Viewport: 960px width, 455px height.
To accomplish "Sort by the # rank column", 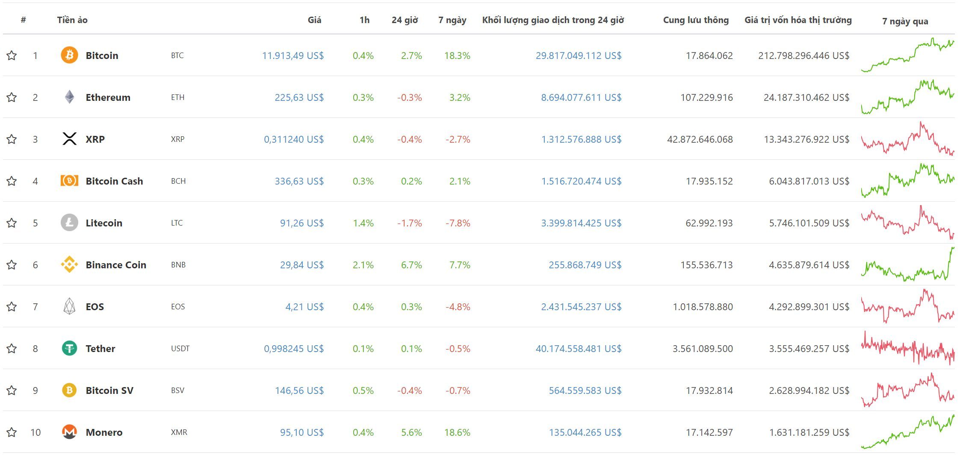I will tap(24, 20).
